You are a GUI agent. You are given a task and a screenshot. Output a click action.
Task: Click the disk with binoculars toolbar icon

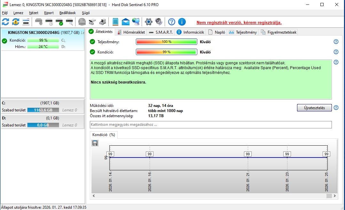(92, 22)
